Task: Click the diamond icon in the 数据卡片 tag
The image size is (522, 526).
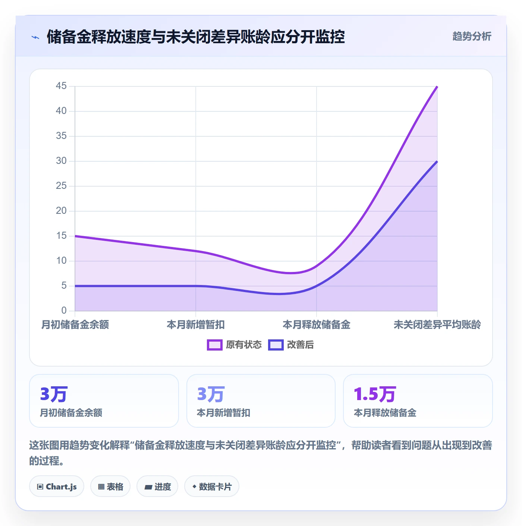Action: [x=194, y=487]
